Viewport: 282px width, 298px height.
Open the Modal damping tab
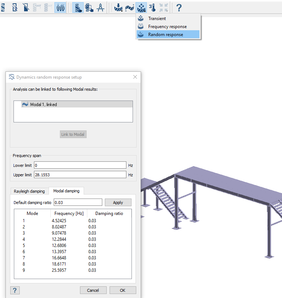(66, 191)
